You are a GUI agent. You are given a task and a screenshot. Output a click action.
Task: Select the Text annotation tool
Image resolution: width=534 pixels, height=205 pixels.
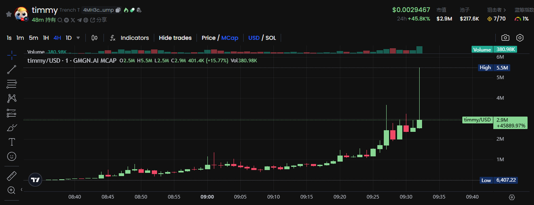12,142
